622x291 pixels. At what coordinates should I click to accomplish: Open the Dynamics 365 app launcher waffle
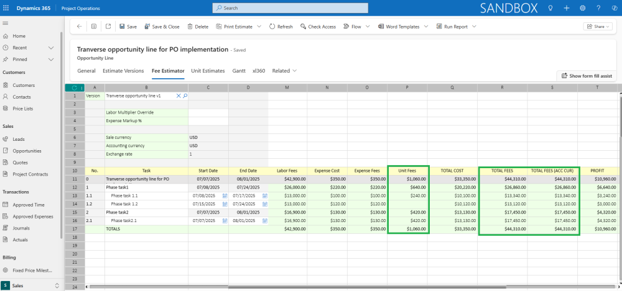tap(6, 8)
